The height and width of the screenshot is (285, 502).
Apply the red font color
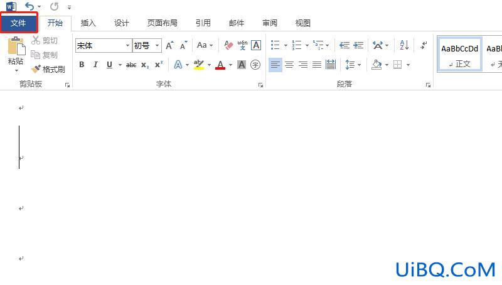(x=220, y=65)
